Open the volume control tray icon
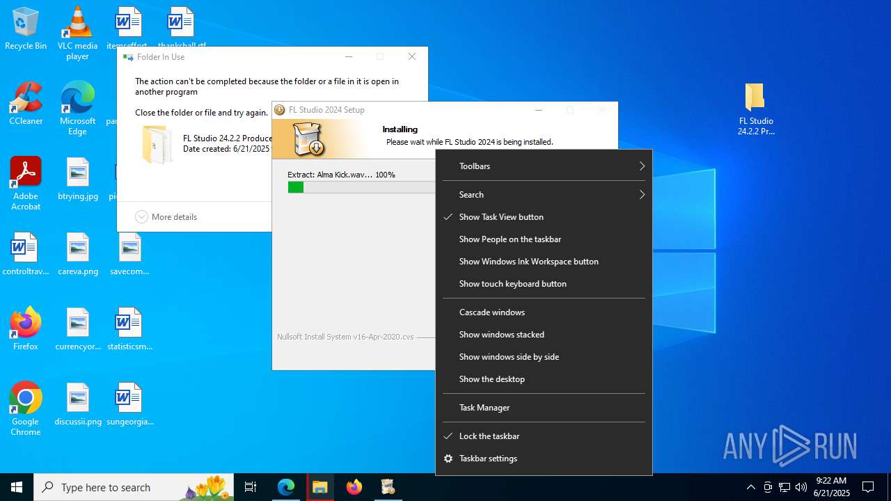 [801, 487]
